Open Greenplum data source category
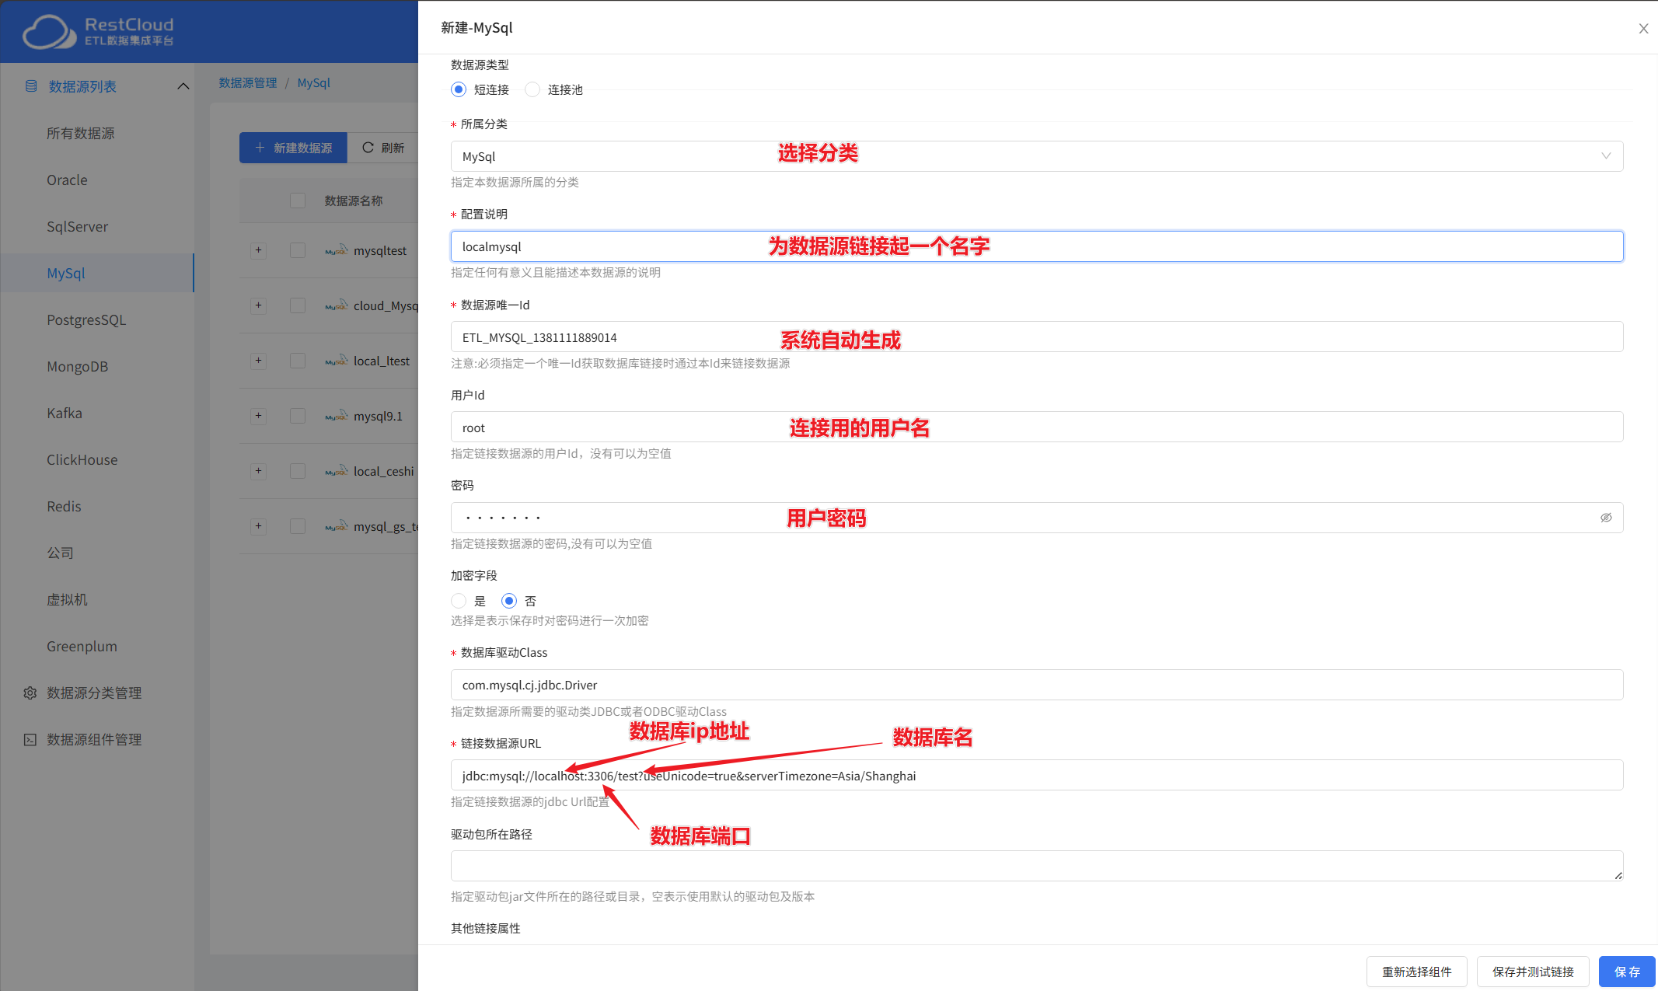Viewport: 1658px width, 991px height. coord(82,646)
